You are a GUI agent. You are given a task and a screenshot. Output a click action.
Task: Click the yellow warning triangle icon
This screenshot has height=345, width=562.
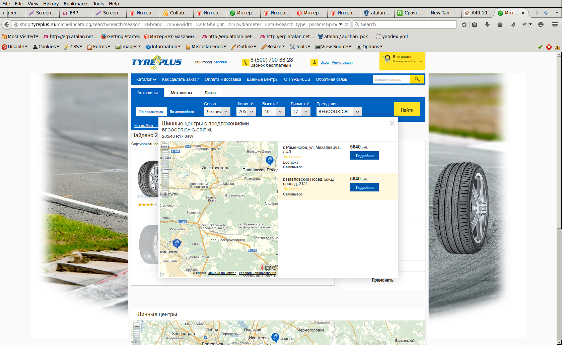557,47
